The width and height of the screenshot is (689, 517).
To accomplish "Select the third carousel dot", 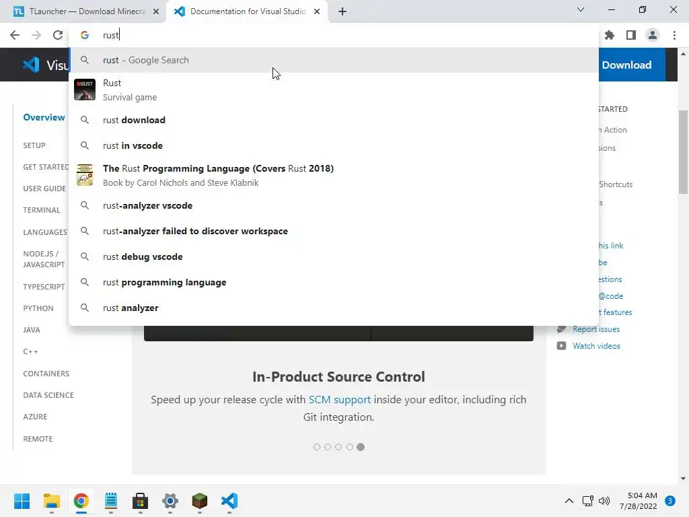I will [338, 447].
